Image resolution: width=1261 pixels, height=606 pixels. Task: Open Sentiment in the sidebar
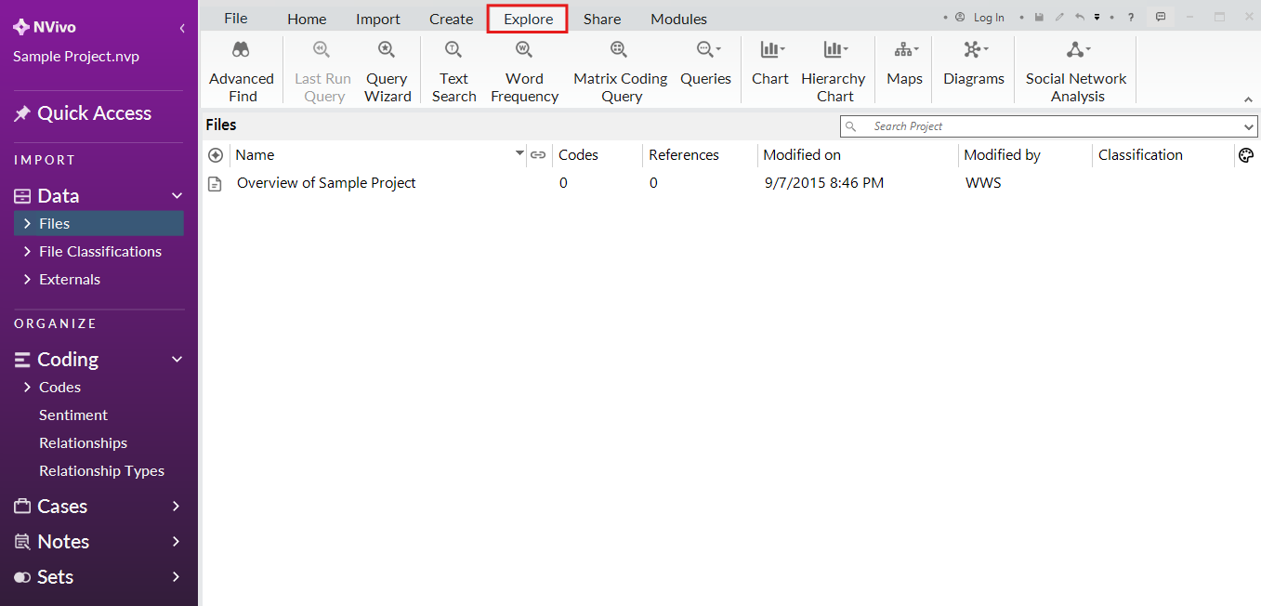[73, 415]
